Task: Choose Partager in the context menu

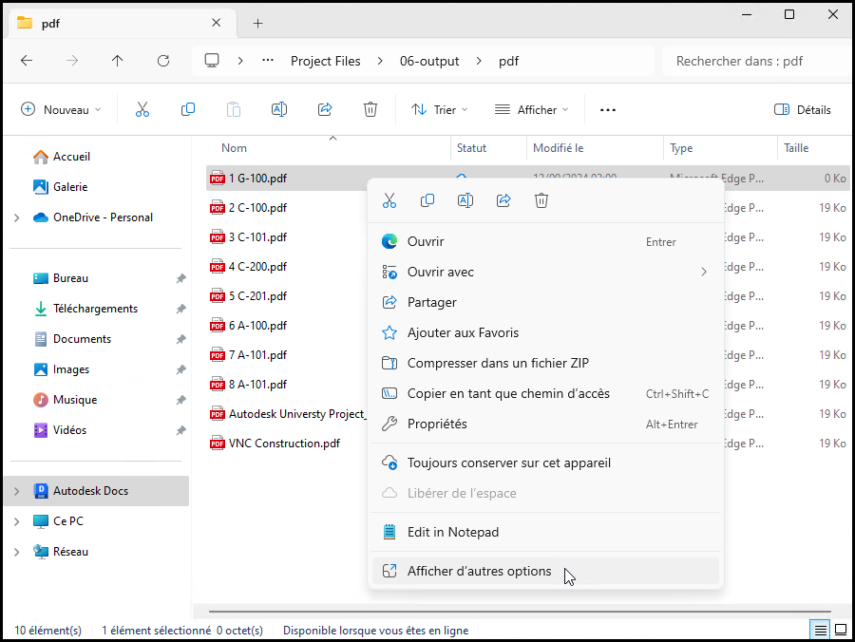Action: (545, 302)
